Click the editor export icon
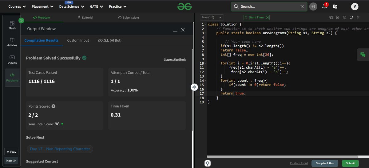This screenshot has width=369, height=168. 338,17
